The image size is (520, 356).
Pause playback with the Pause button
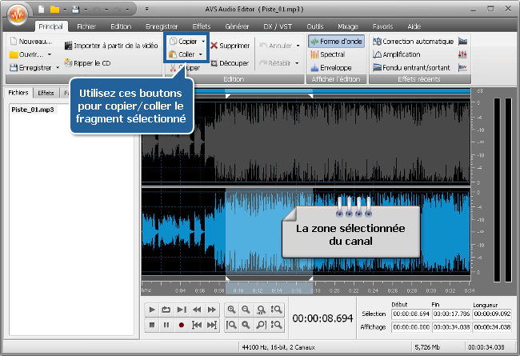[x=166, y=325]
